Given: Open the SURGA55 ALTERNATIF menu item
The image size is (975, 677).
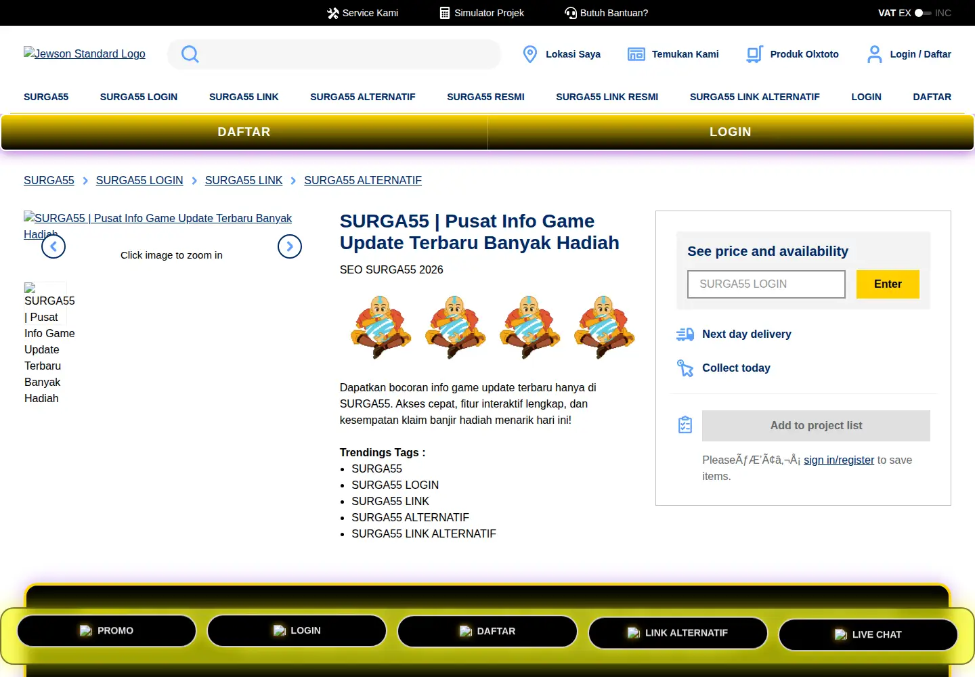Looking at the screenshot, I should point(363,97).
